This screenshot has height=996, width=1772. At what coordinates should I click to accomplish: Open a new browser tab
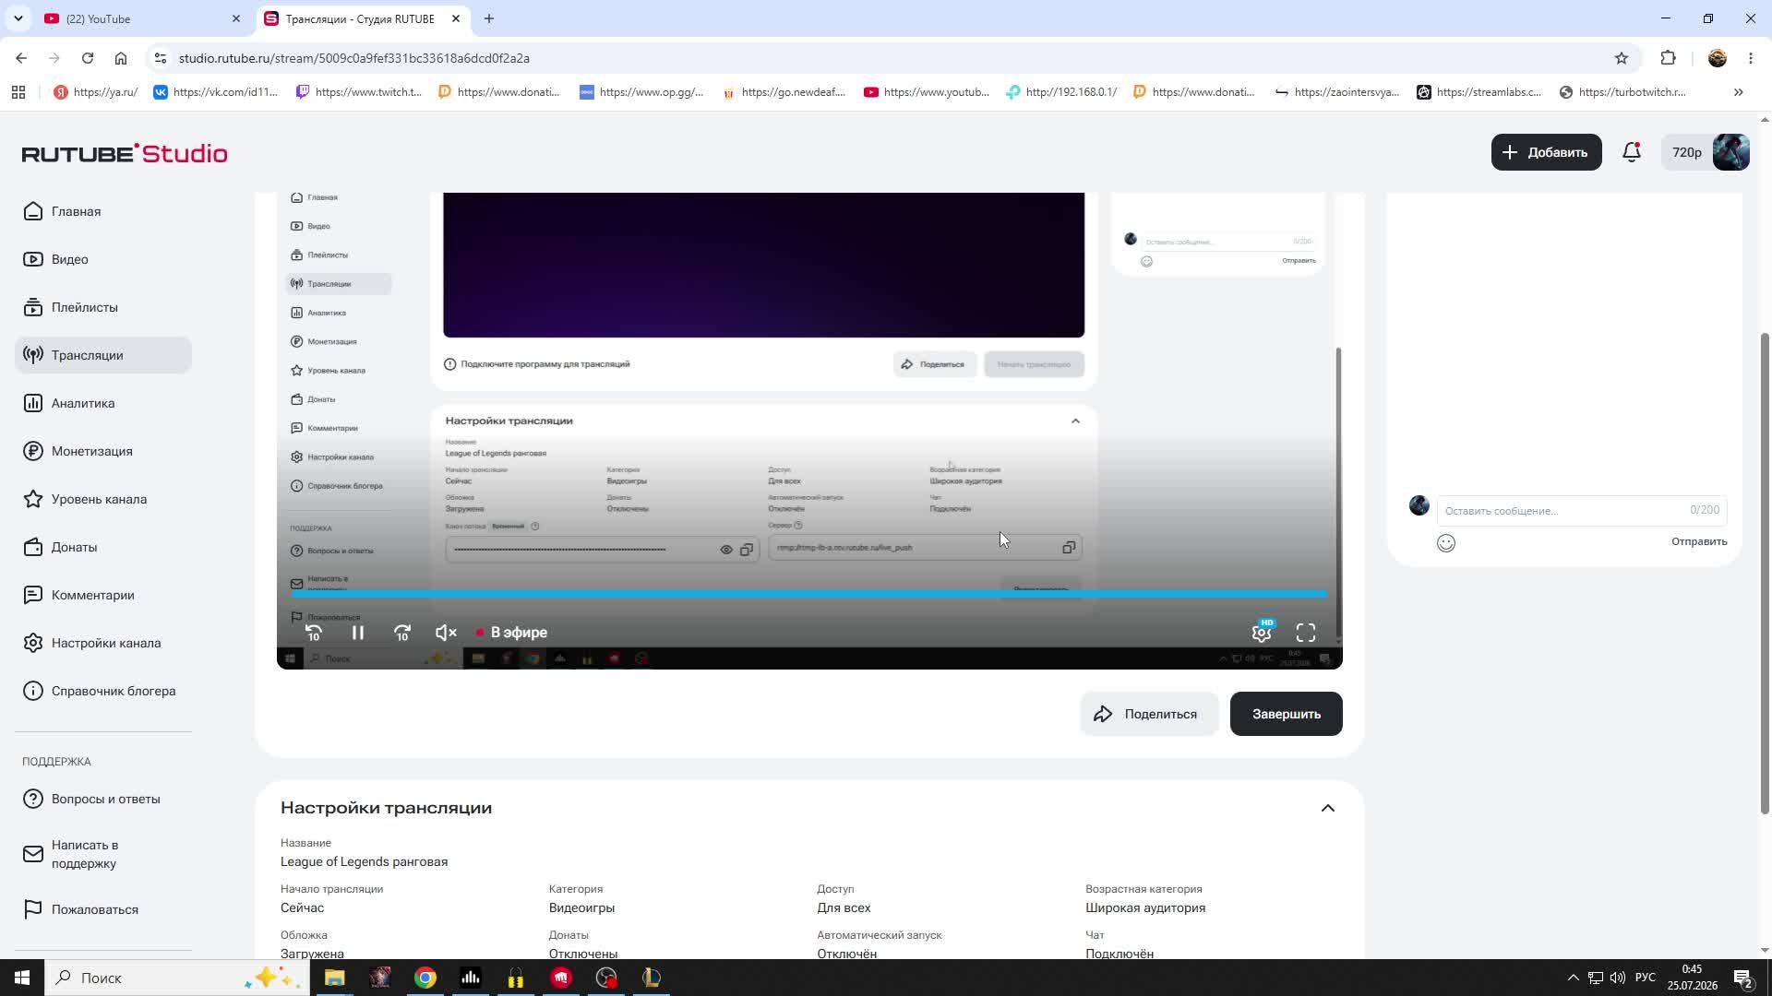click(489, 18)
